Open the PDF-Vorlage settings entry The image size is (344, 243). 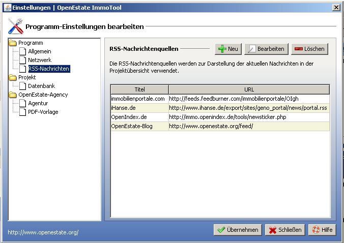click(x=43, y=112)
